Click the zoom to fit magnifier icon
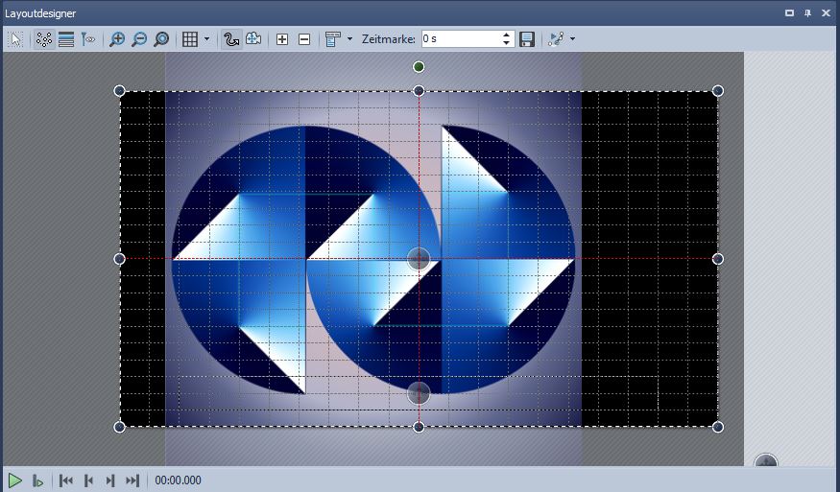This screenshot has width=840, height=492. point(161,39)
